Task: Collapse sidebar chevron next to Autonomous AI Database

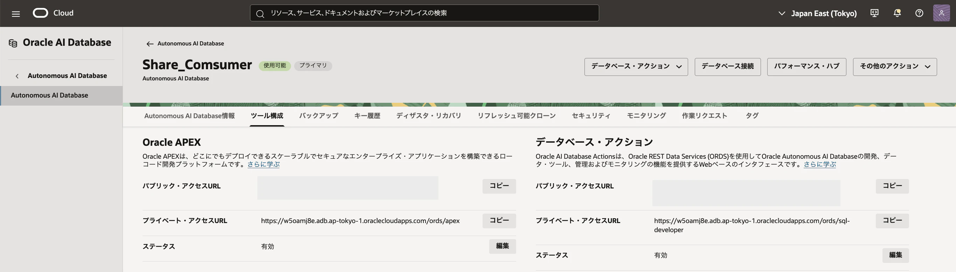Action: pyautogui.click(x=17, y=76)
